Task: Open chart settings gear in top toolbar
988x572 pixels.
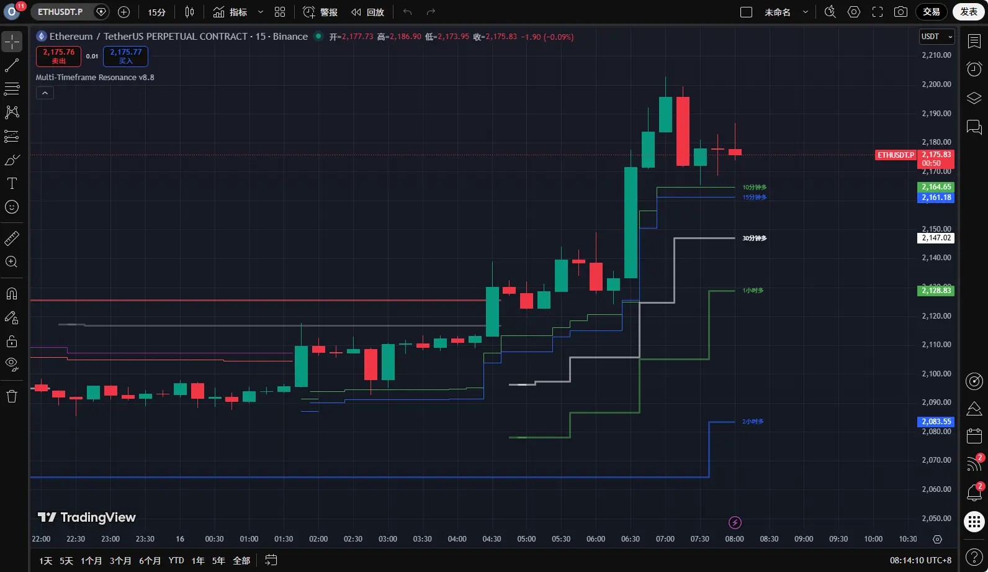Action: point(854,12)
